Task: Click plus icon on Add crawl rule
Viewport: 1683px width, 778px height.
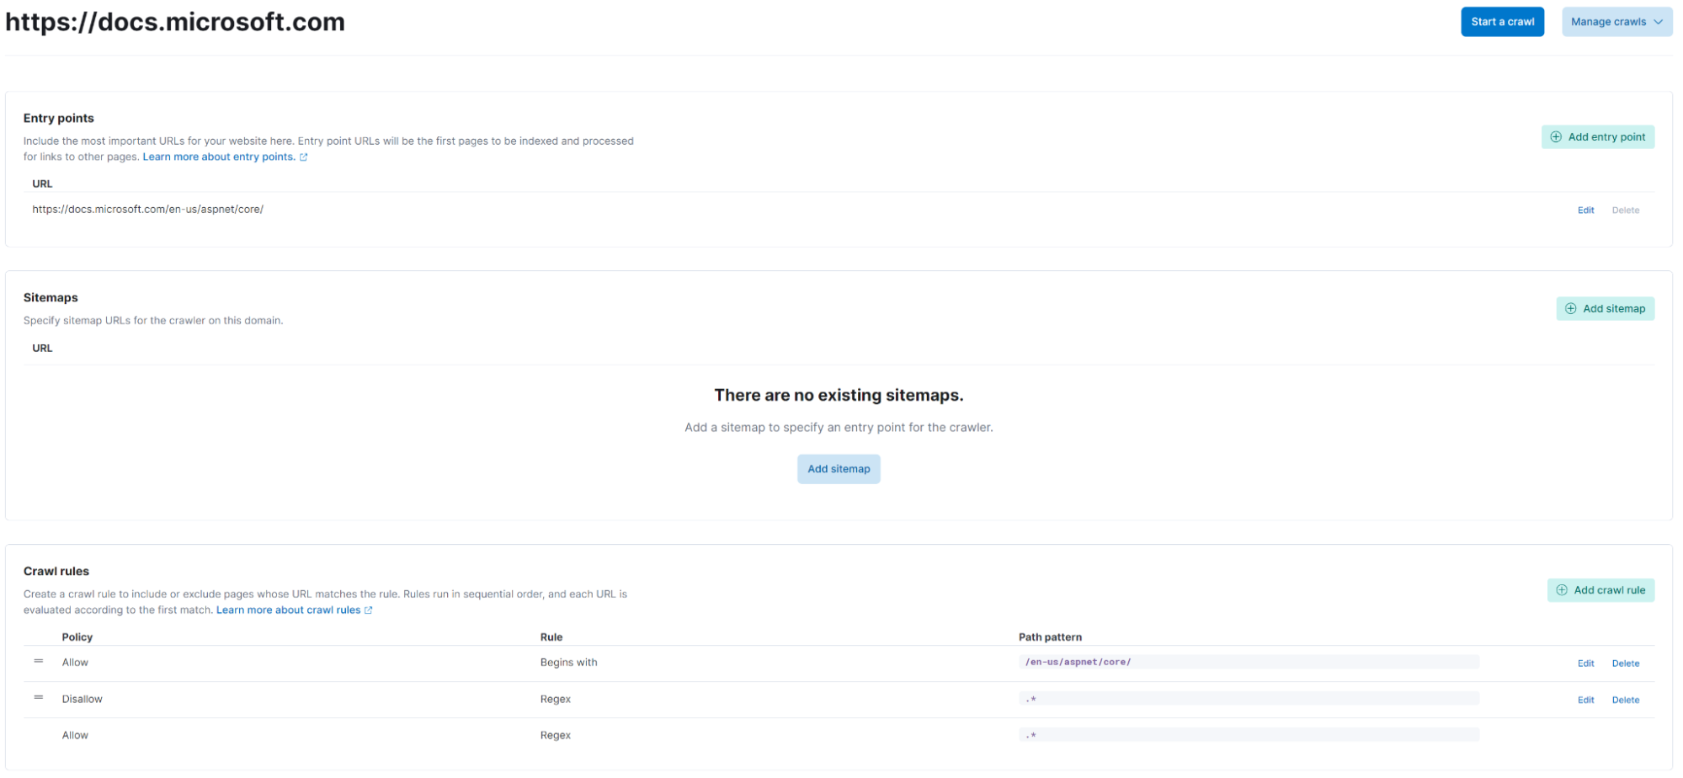Action: click(x=1562, y=590)
